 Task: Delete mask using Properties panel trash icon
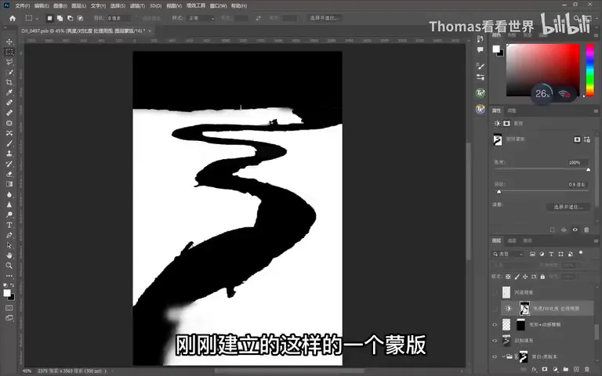pos(586,230)
